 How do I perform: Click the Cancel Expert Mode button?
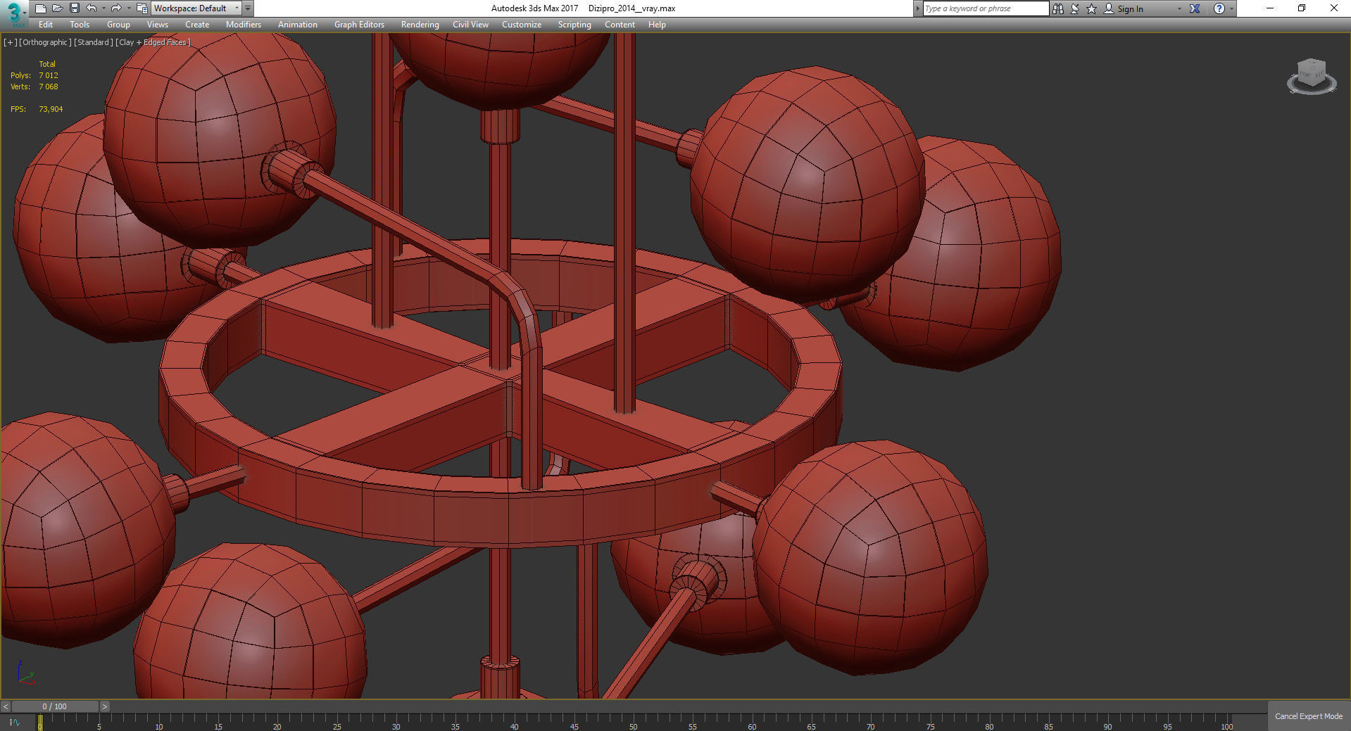point(1309,716)
